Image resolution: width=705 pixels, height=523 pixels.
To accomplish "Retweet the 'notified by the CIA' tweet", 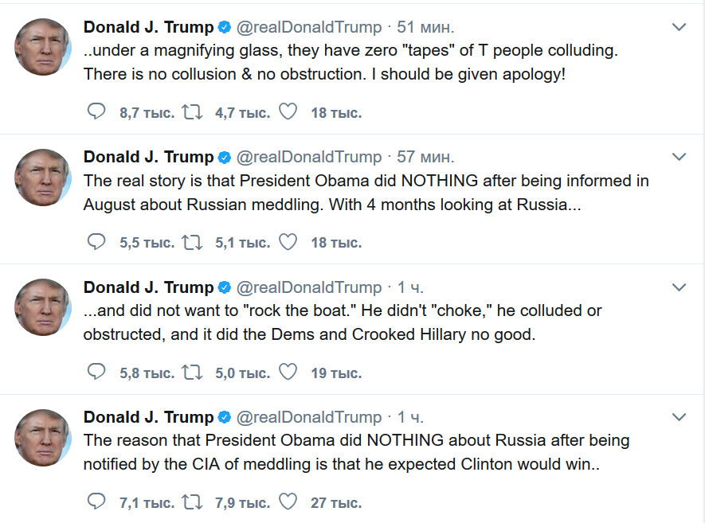I will pos(192,502).
